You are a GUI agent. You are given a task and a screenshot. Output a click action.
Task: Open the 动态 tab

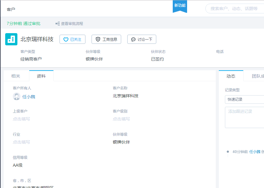[231, 76]
